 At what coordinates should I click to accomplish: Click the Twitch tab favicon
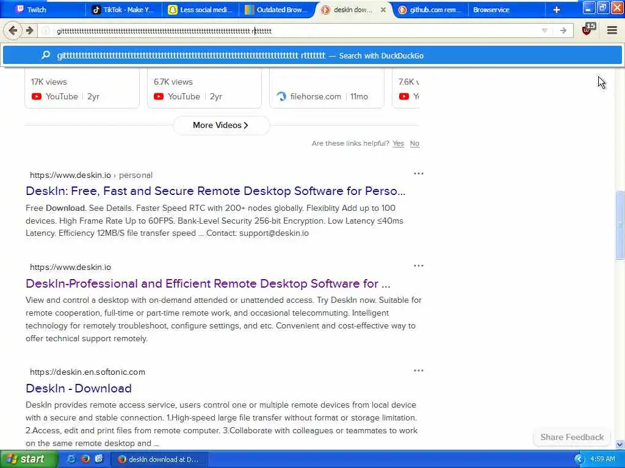(20, 9)
